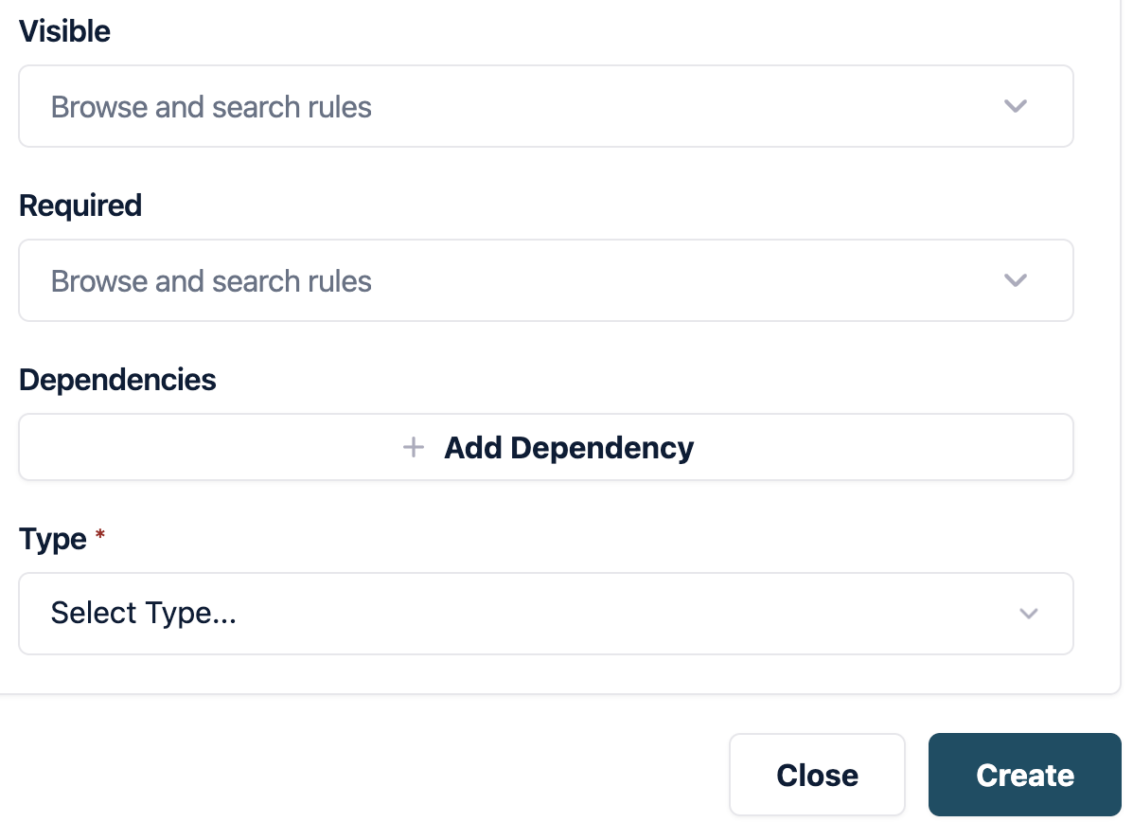Expand the Select Type dropdown

pyautogui.click(x=545, y=614)
